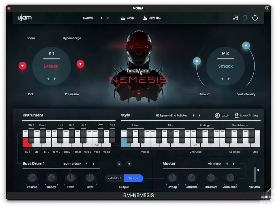Viewport: 277px width, 207px height.
Task: Click the ujam logo
Action: pos(25,18)
